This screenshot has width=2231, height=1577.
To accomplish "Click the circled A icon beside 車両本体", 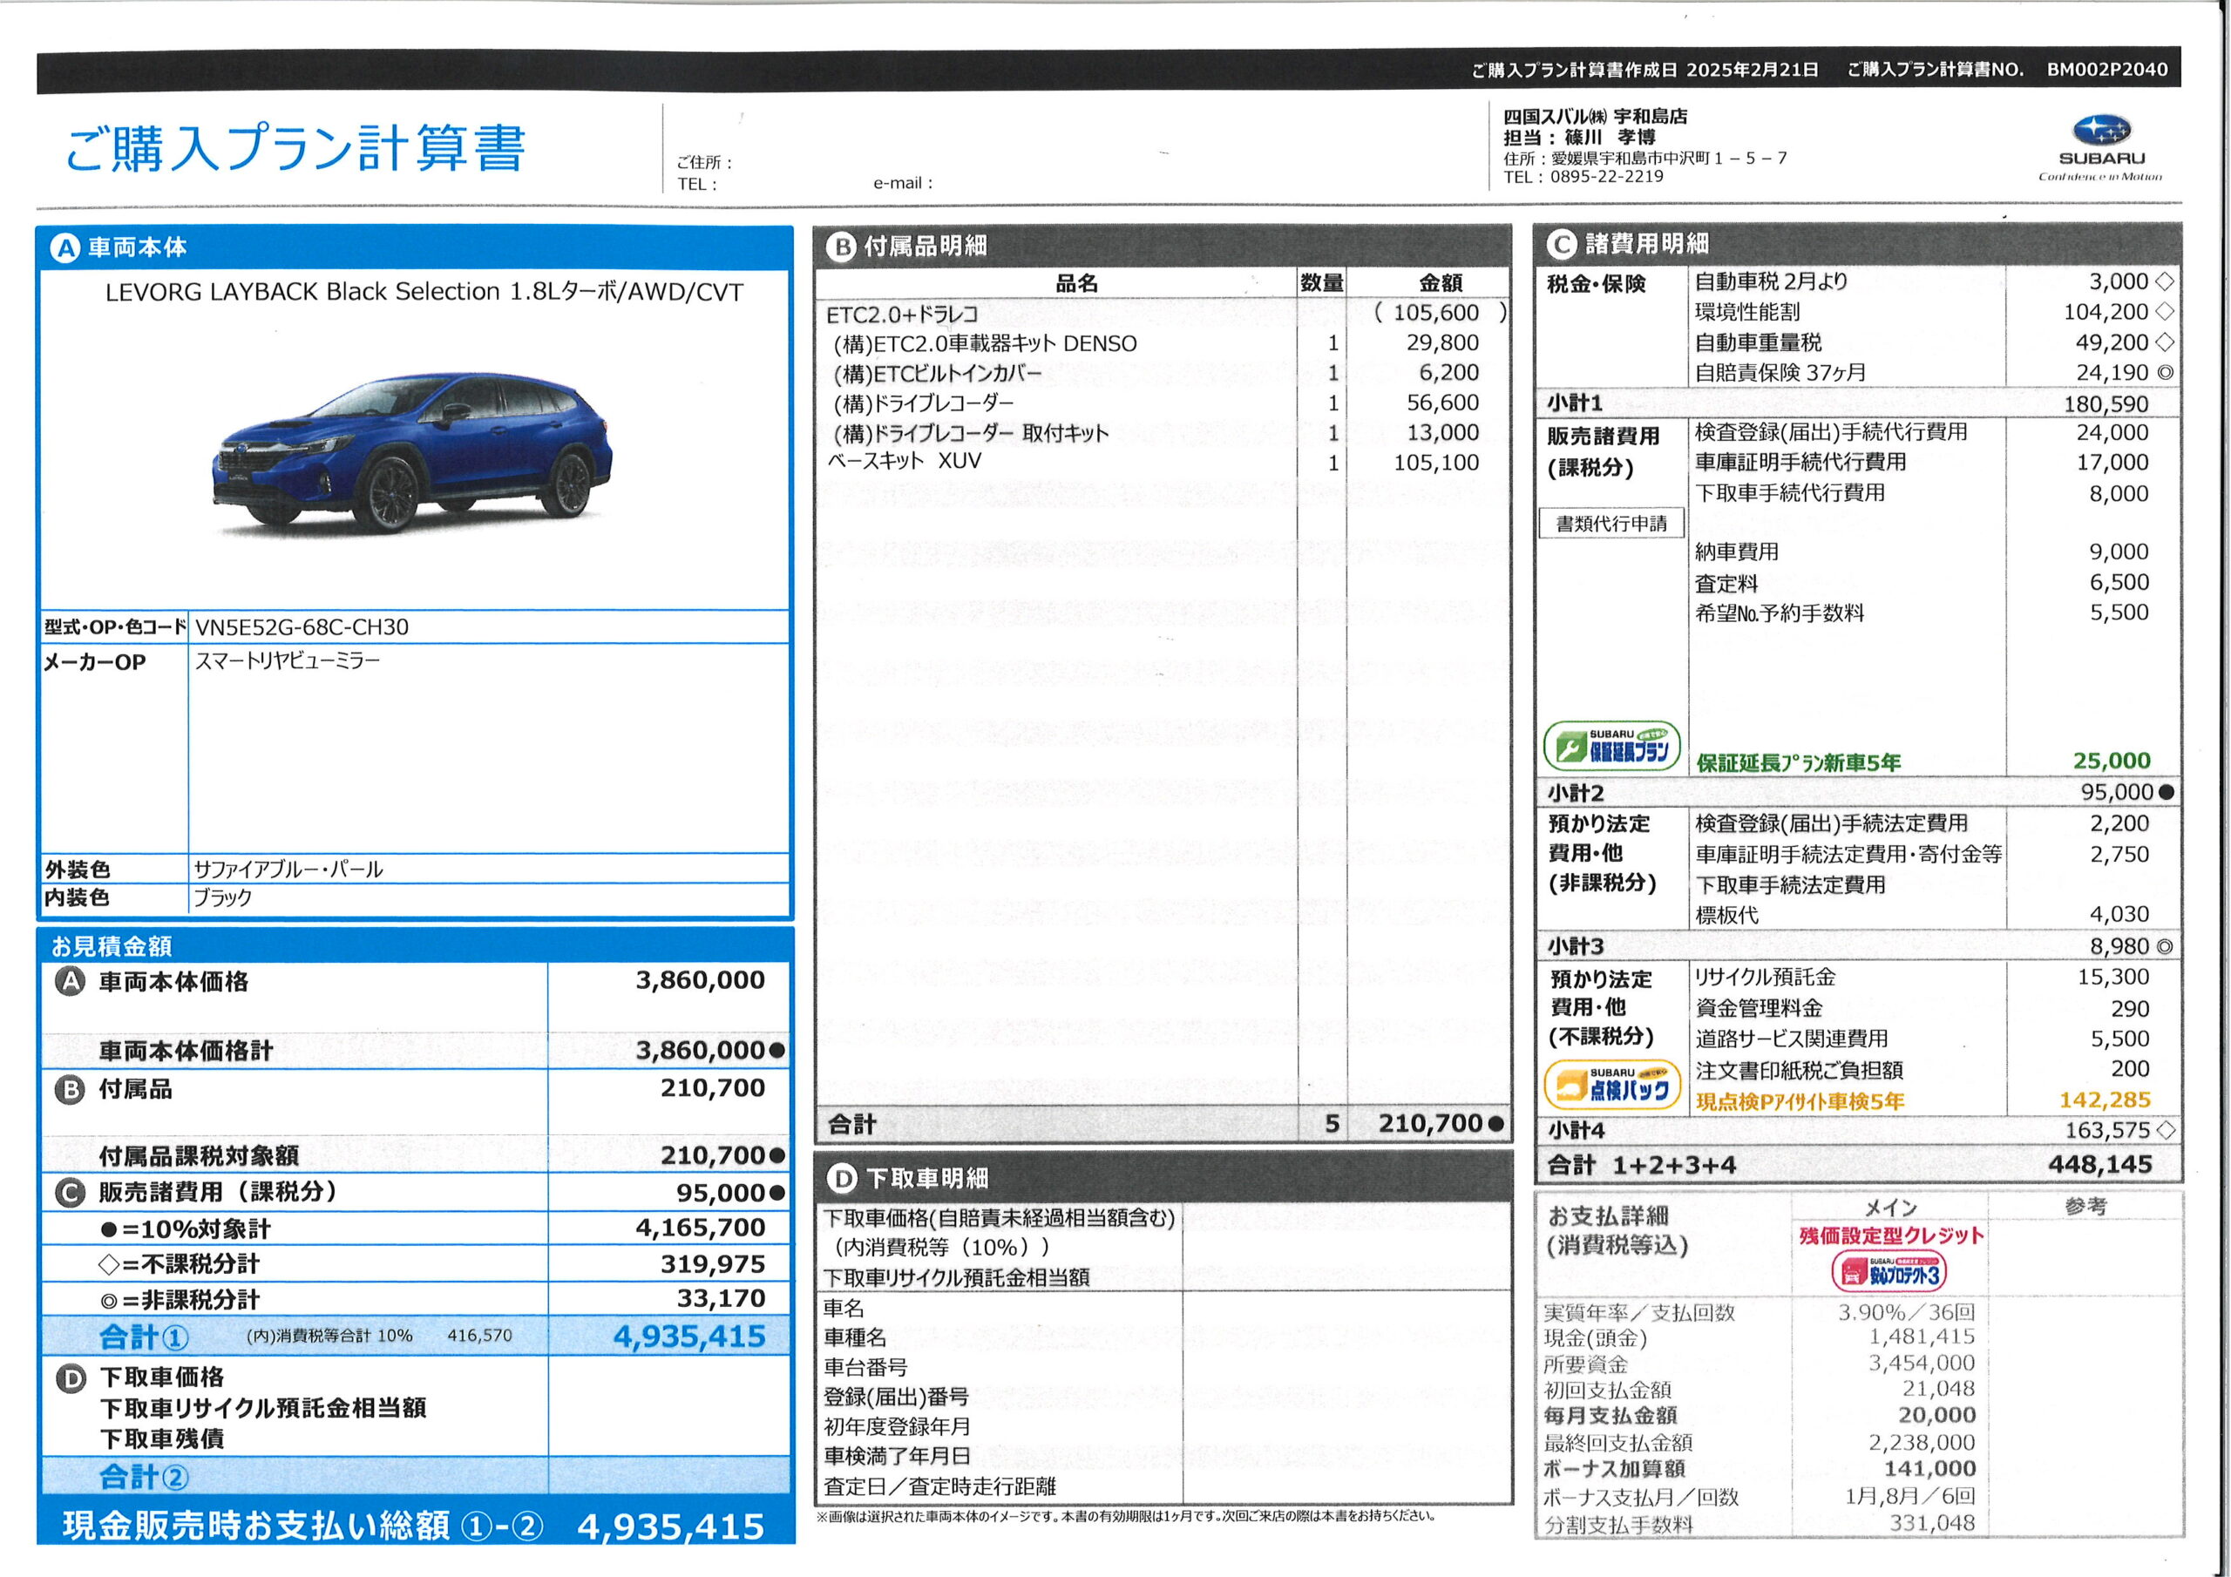I will (x=64, y=248).
